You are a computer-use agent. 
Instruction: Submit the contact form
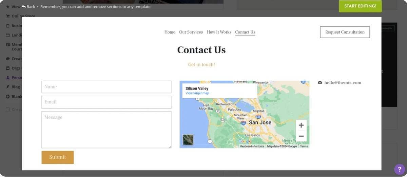click(58, 157)
